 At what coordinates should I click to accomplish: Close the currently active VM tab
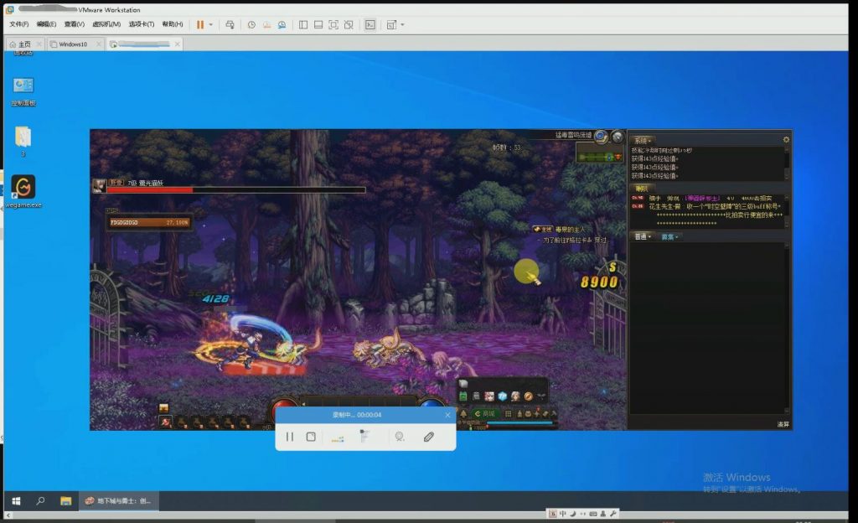(x=178, y=44)
